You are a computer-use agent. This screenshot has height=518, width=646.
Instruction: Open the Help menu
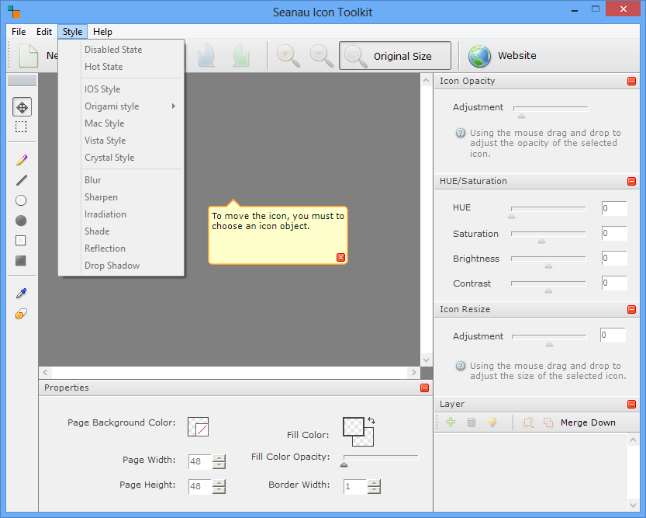(x=102, y=32)
